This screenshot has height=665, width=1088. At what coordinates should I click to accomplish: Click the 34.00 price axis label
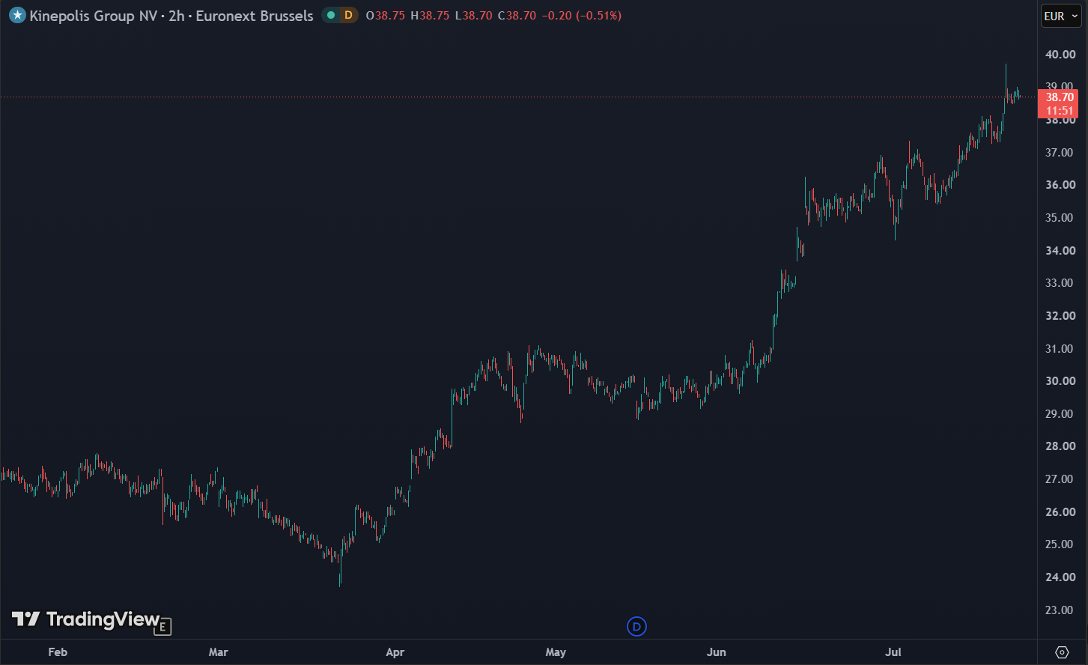pyautogui.click(x=1060, y=251)
